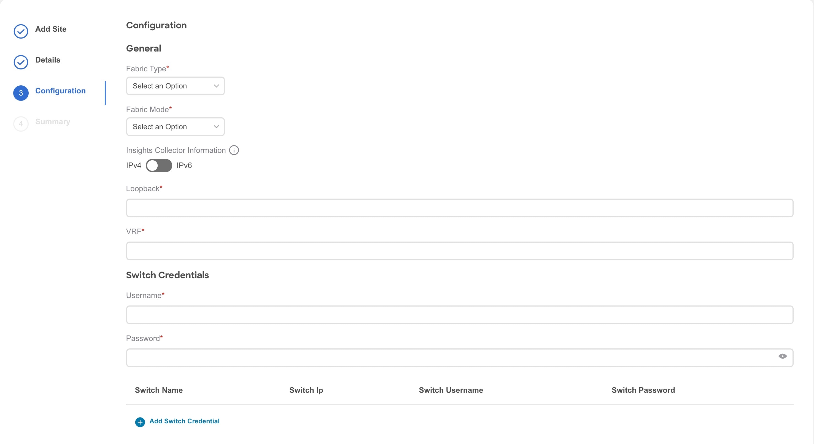The height and width of the screenshot is (444, 814).
Task: Open the Fabric Type dropdown
Action: [x=175, y=86]
